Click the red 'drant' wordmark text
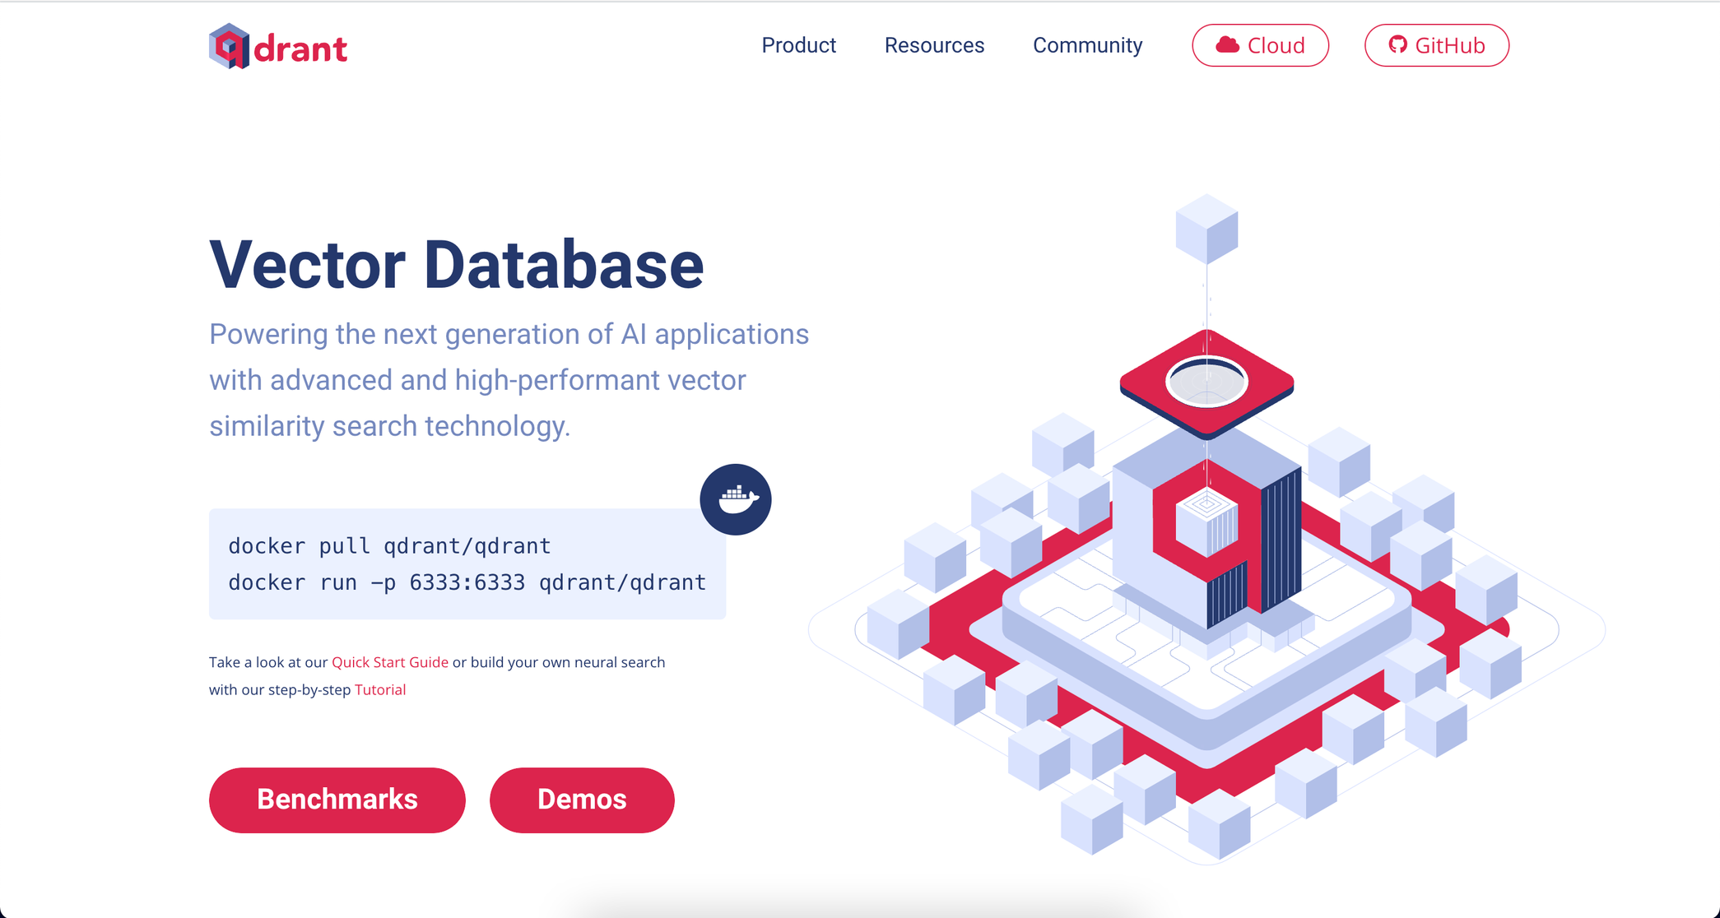The width and height of the screenshot is (1720, 918). [301, 49]
